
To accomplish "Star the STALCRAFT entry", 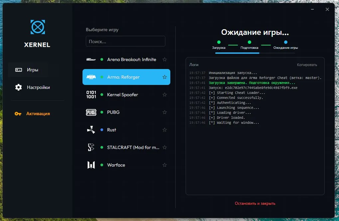I will (165, 147).
